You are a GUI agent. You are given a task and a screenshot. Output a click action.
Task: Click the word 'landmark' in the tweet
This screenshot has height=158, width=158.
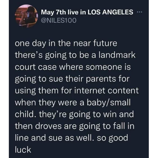coord(117,55)
